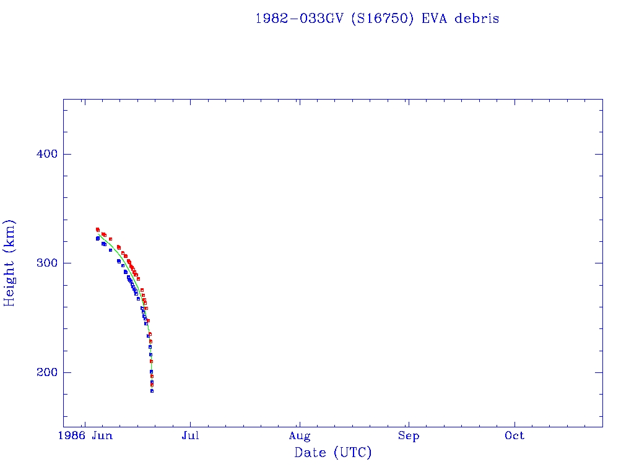This screenshot has width=634, height=475.
Task: Click the left-axis tick mark at 400 km
Action: coord(67,154)
